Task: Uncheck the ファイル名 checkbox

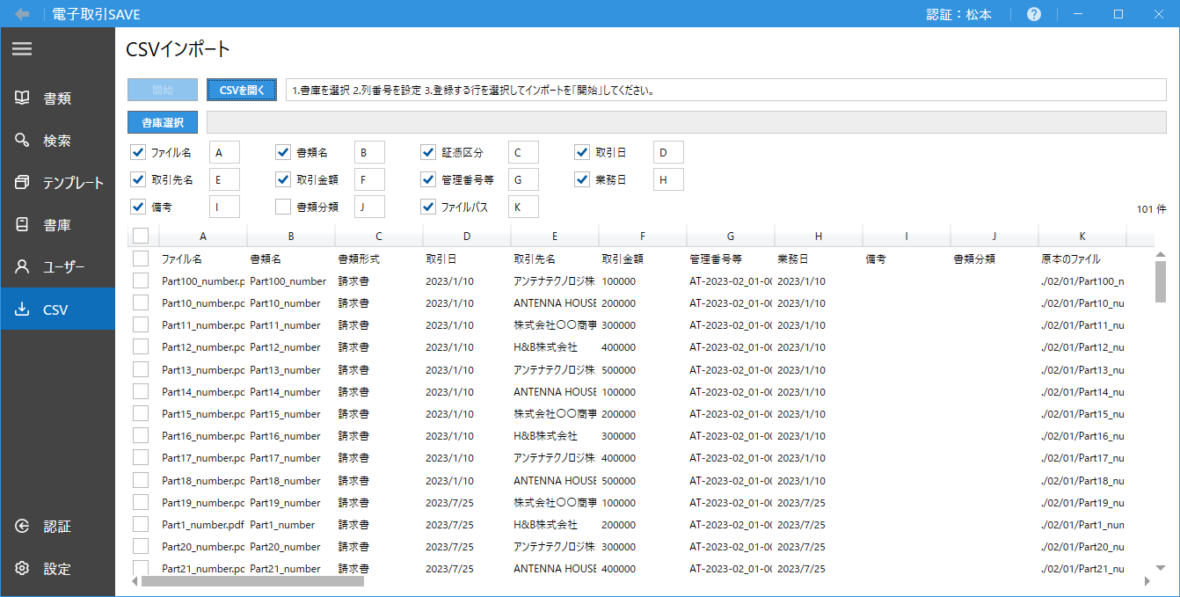Action: 138,152
